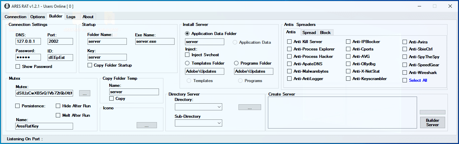The height and width of the screenshot is (144, 459).
Task: Click the Mutex value field
Action: (44, 93)
